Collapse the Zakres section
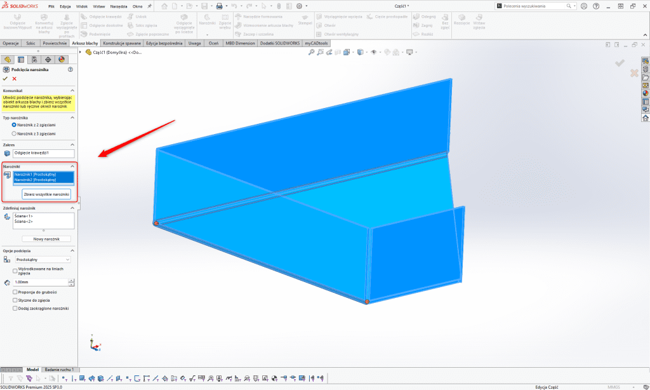The width and height of the screenshot is (650, 390). point(72,144)
